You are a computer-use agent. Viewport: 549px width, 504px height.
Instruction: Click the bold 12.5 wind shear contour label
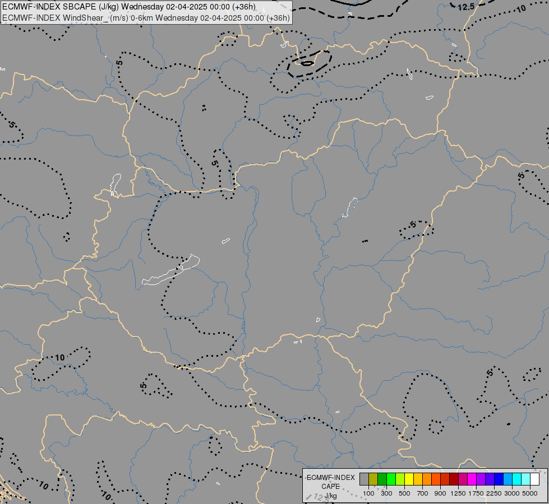(466, 7)
